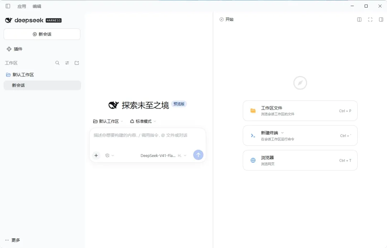Screen dimensions: 387x248
Task: Click the deepseek HARNESS logo
Action: [33, 20]
